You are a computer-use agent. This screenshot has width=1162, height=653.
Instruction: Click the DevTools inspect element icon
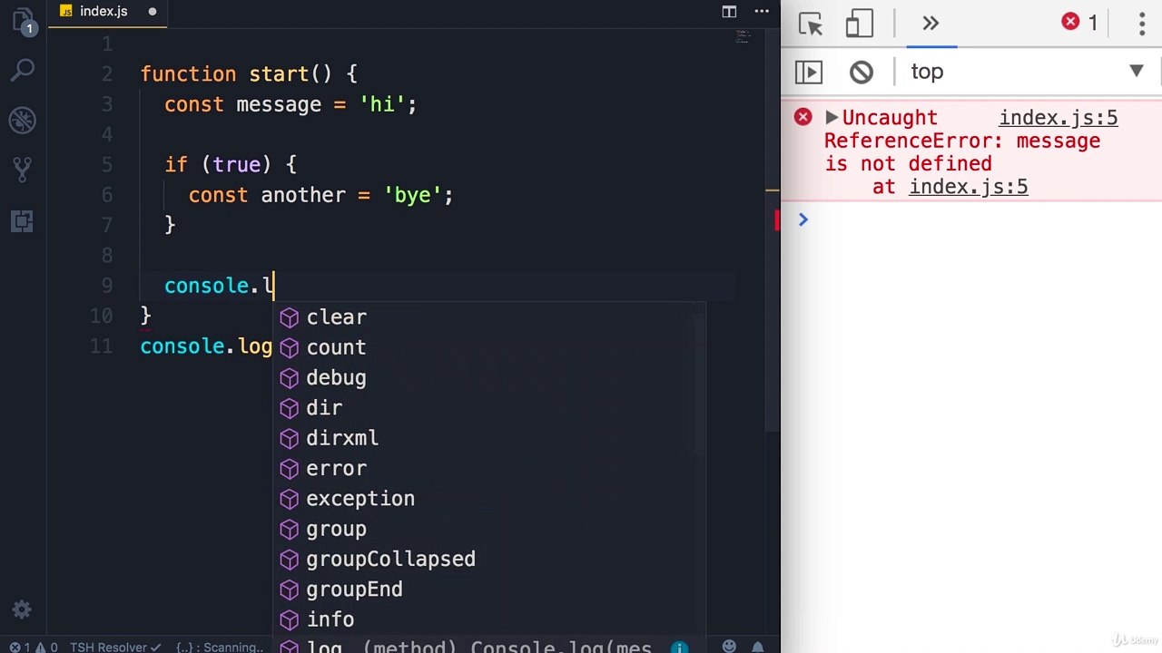click(x=811, y=24)
